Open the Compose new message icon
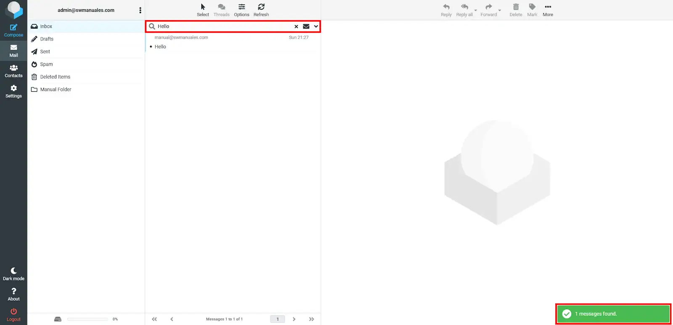The height and width of the screenshot is (325, 673). pos(13,30)
